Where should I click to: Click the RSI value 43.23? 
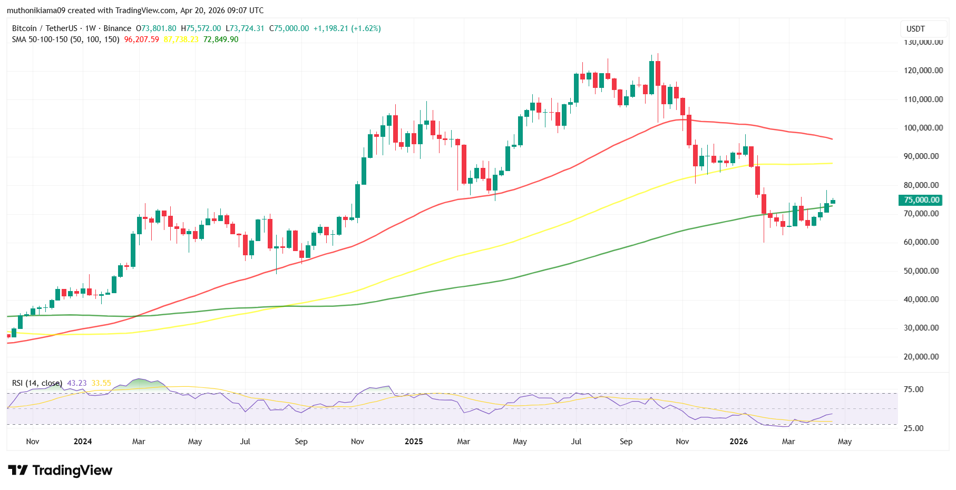point(76,383)
